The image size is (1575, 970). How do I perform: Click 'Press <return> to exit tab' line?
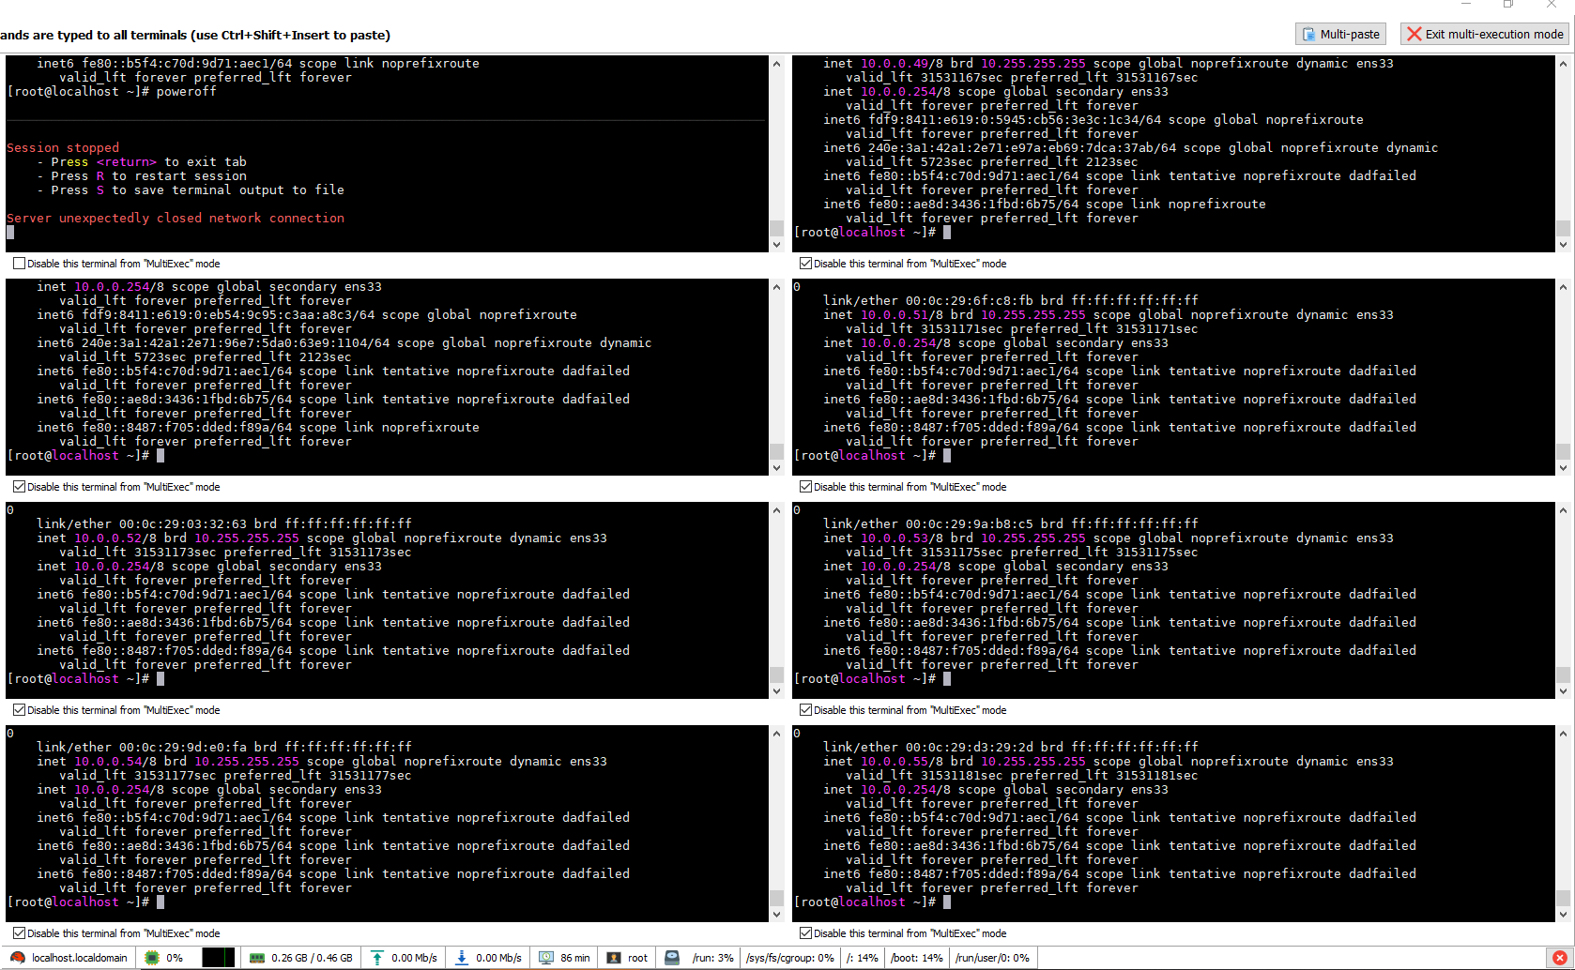pos(142,161)
